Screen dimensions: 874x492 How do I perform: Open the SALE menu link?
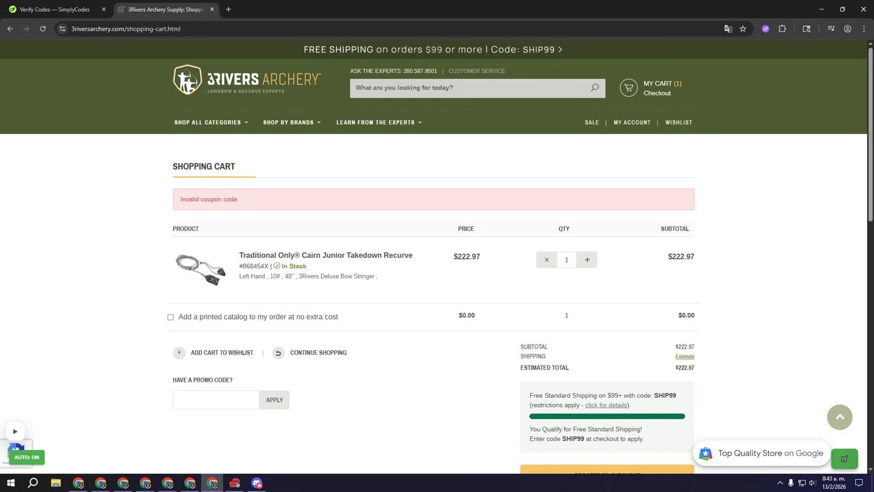(x=591, y=122)
